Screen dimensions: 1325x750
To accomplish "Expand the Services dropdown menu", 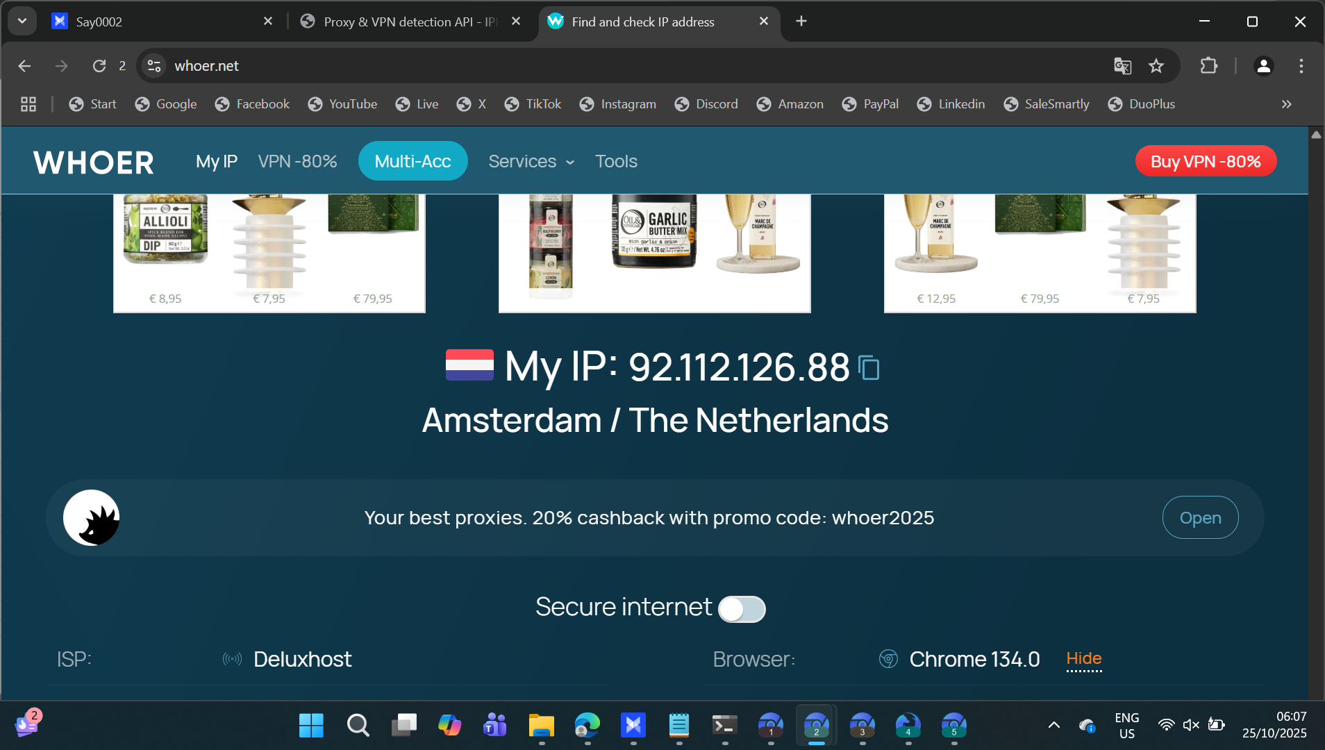I will pyautogui.click(x=531, y=162).
